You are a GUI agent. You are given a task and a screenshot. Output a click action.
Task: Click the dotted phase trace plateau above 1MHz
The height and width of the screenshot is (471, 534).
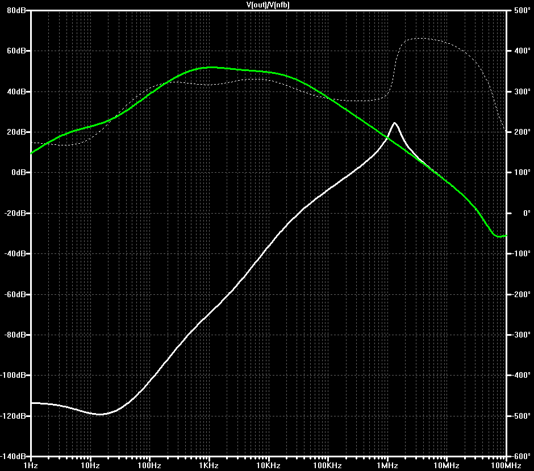(420, 39)
